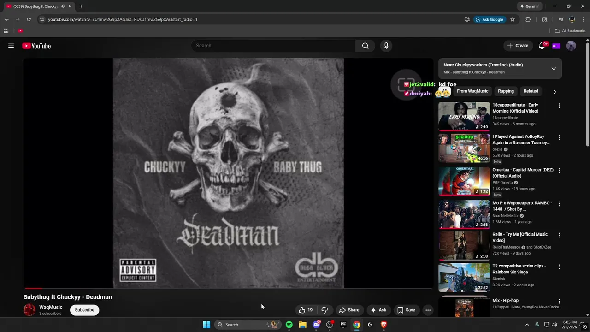Click the Windows taskbar search box
The height and width of the screenshot is (332, 590).
point(248,325)
